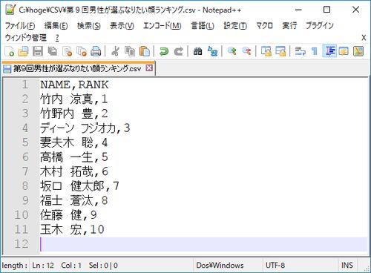Viewport: 371px width, 273px height.
Task: Click the Notepad++ icon in the title bar
Action: pyautogui.click(x=10, y=10)
